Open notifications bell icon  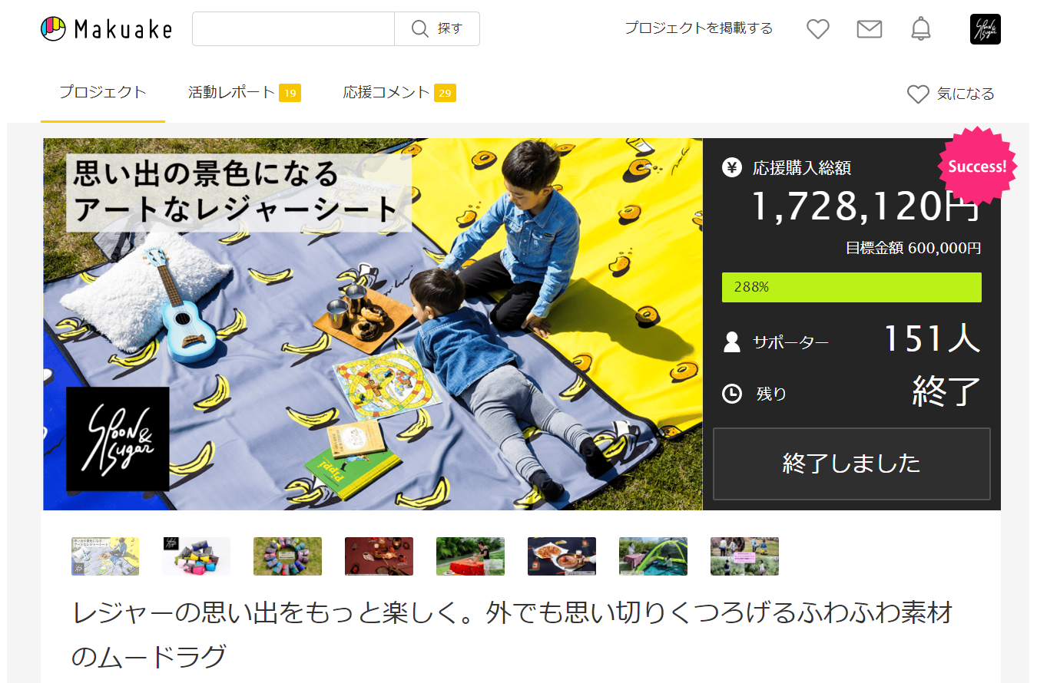[x=920, y=29]
